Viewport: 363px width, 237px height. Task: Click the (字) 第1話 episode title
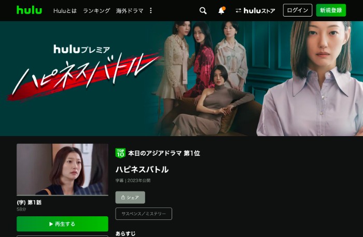coord(29,202)
